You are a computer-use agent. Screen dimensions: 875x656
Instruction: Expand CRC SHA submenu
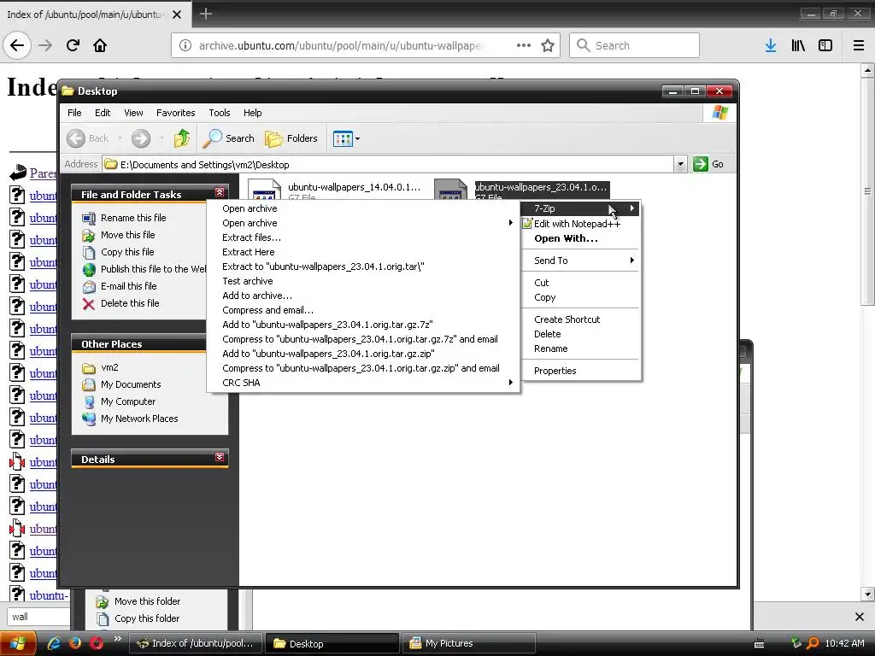[x=363, y=383]
